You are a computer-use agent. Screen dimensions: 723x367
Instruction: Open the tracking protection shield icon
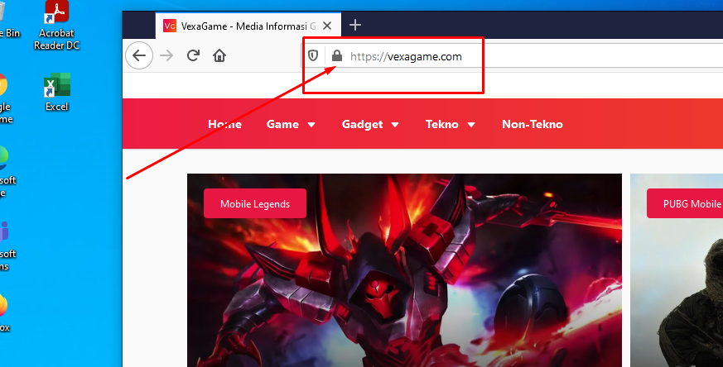314,56
